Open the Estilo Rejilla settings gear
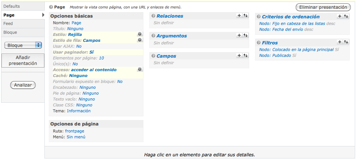Screen dimensions: 357x160 [x=140, y=34]
